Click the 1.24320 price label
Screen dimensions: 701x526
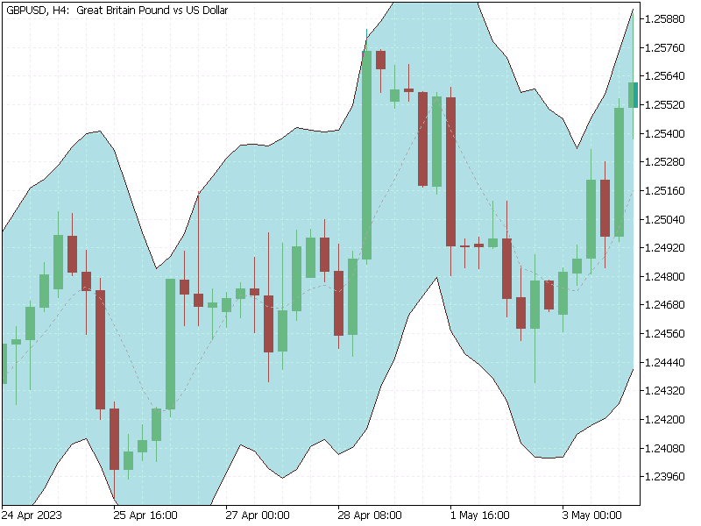point(665,391)
